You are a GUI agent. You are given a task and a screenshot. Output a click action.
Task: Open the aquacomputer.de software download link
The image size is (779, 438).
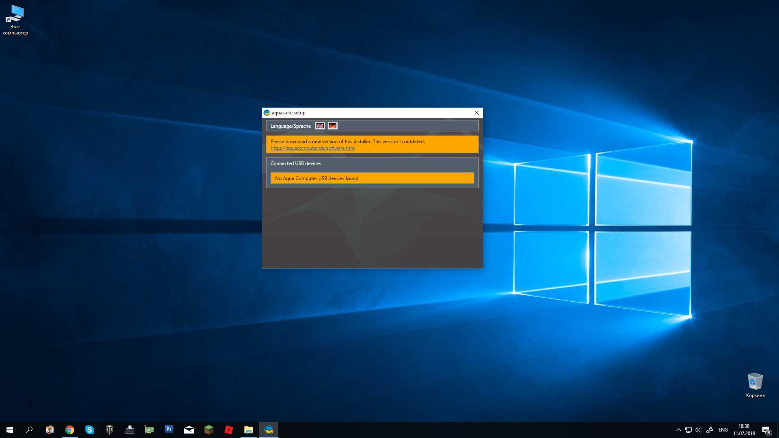[x=313, y=148]
